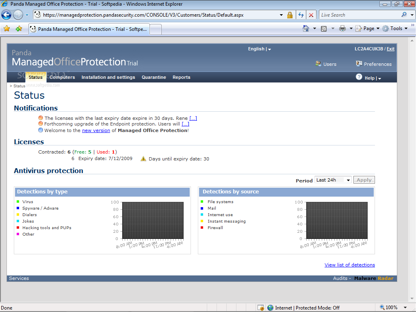The height and width of the screenshot is (312, 416).
Task: Click the 100% zoom level button
Action: [389, 308]
